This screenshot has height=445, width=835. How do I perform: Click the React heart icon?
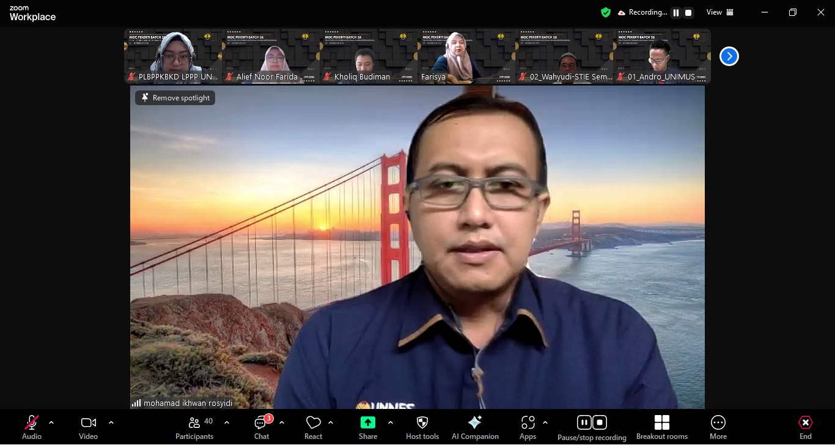point(313,427)
